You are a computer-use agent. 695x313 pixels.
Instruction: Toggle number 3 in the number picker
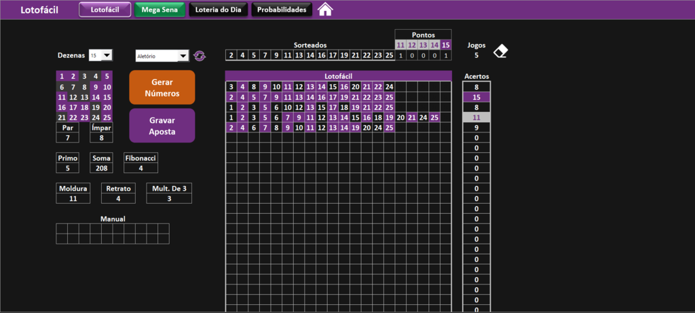(84, 76)
